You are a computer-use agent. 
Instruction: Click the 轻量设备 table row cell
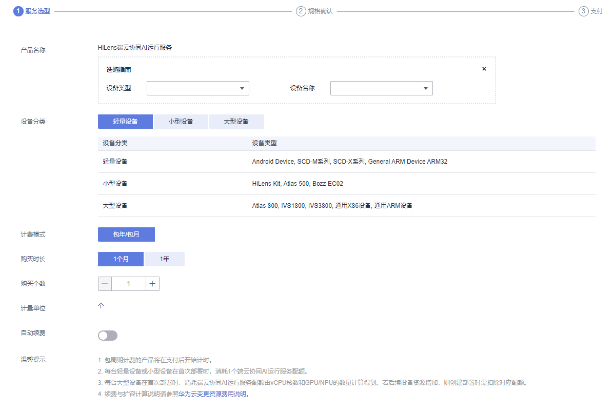click(x=115, y=162)
